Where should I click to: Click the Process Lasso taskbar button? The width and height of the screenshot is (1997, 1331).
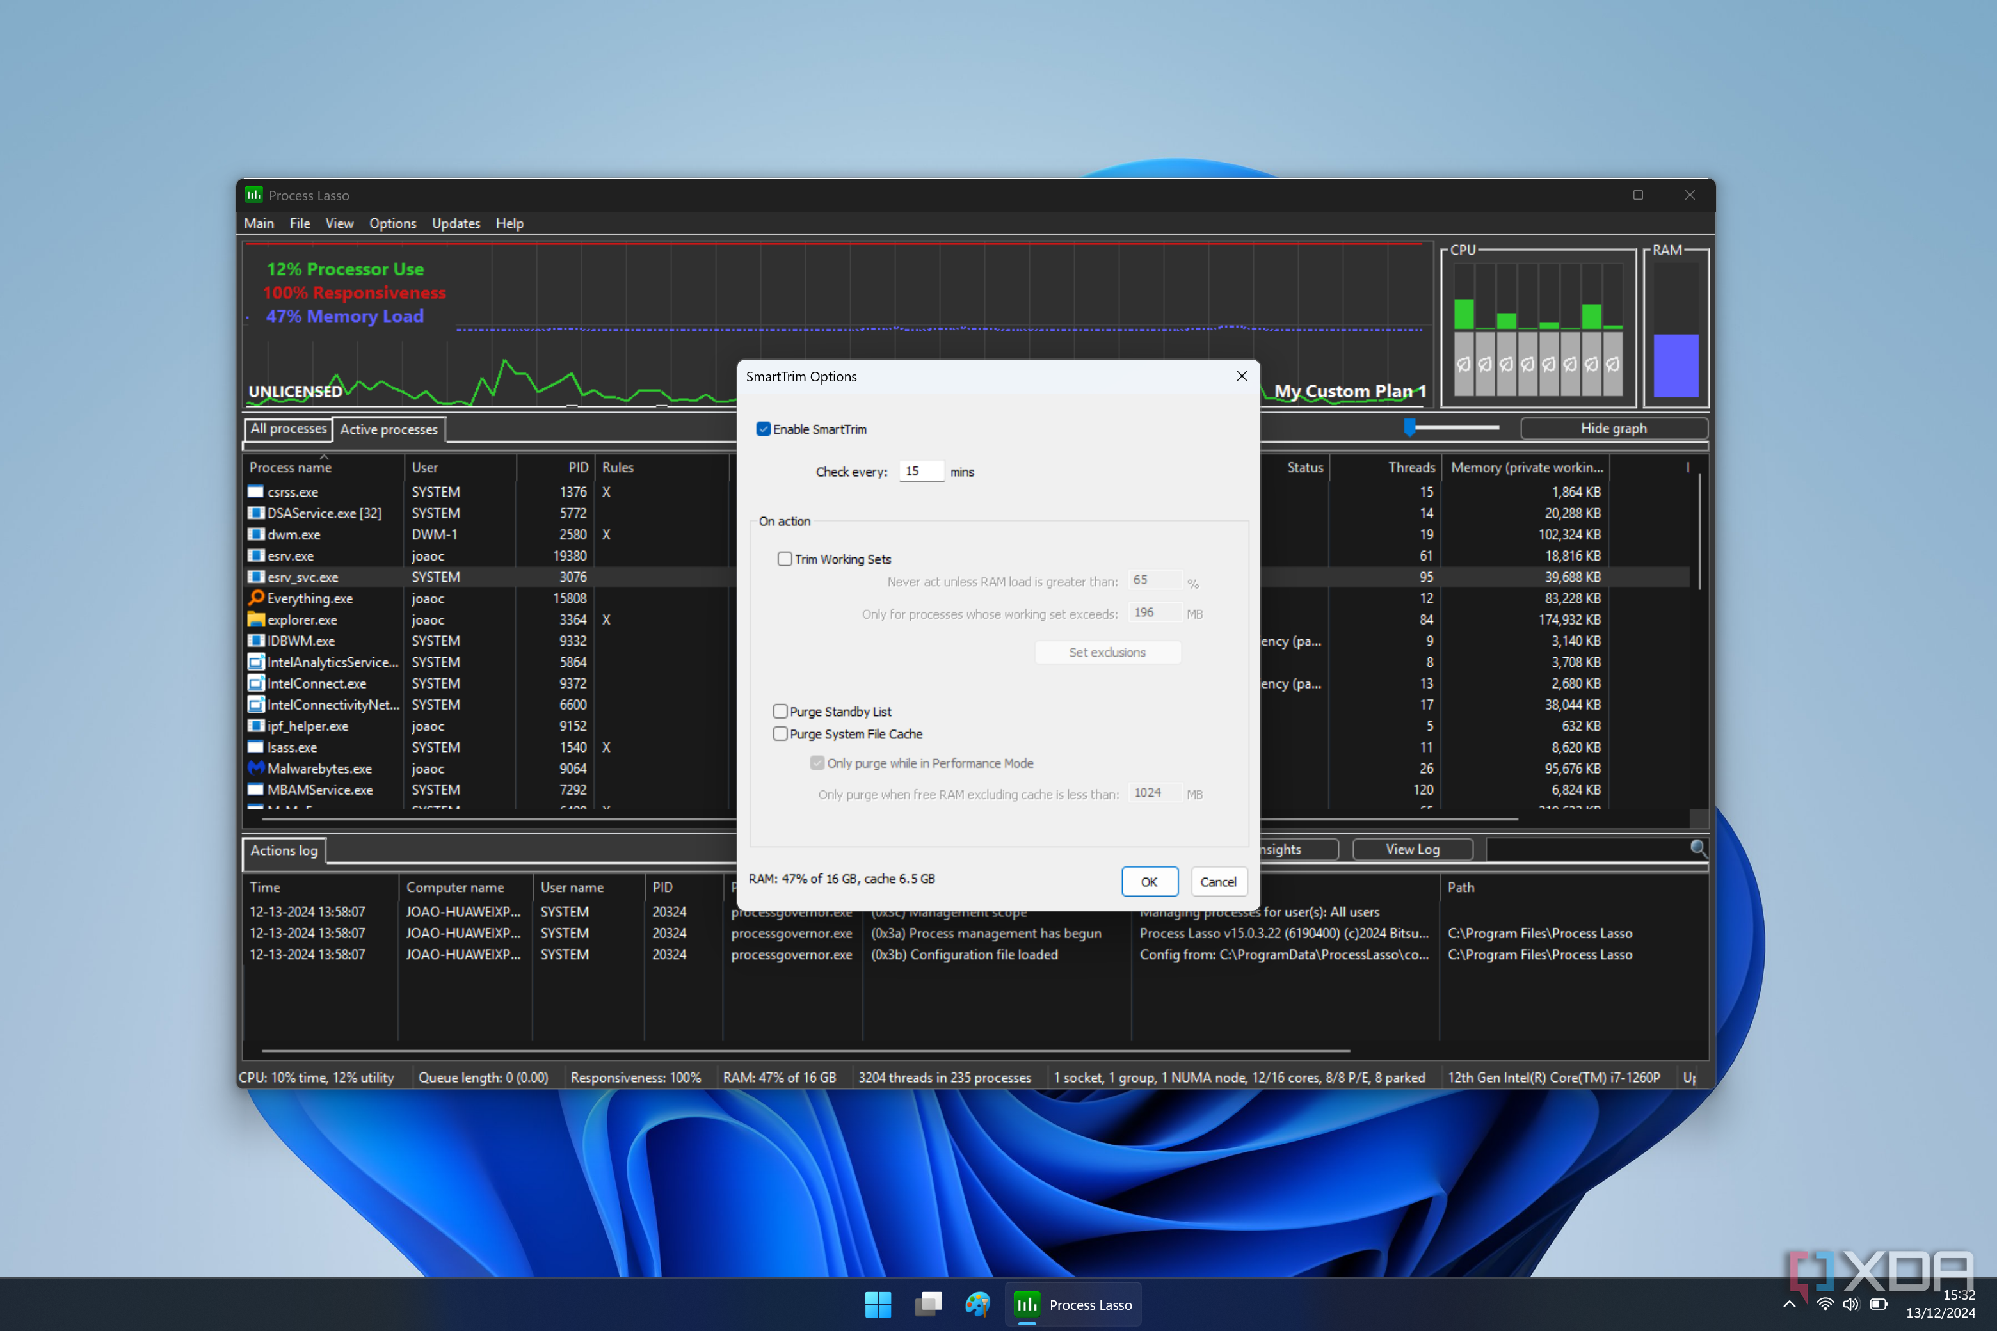1073,1304
